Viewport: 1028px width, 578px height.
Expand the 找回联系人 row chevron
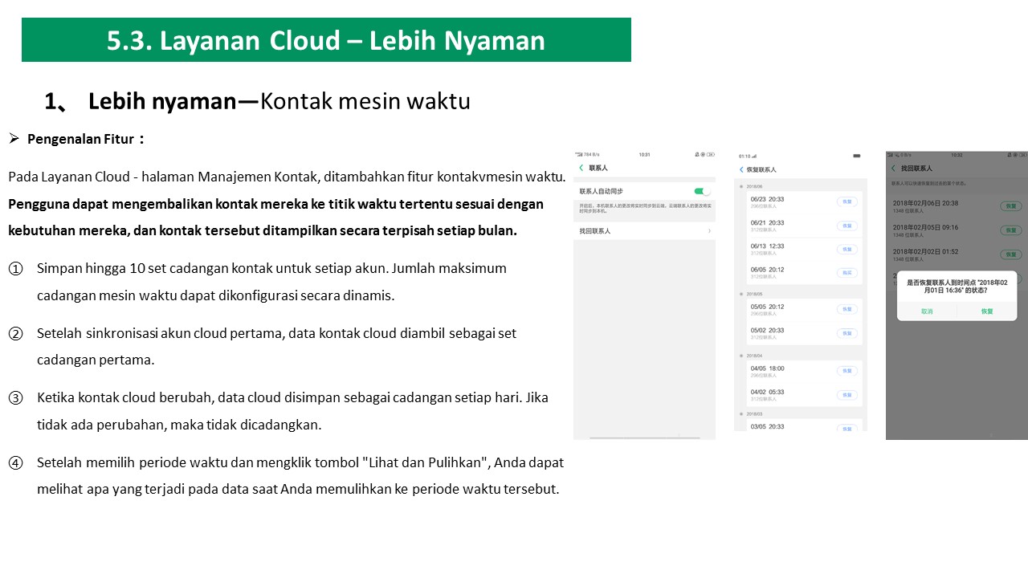[x=708, y=231]
